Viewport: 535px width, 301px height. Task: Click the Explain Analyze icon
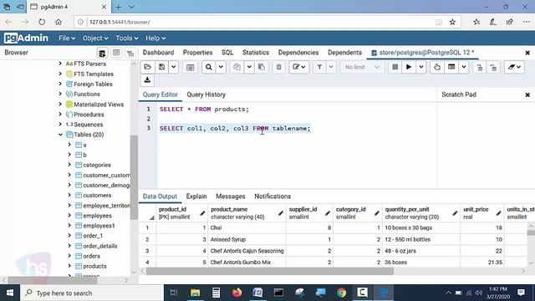coord(451,67)
